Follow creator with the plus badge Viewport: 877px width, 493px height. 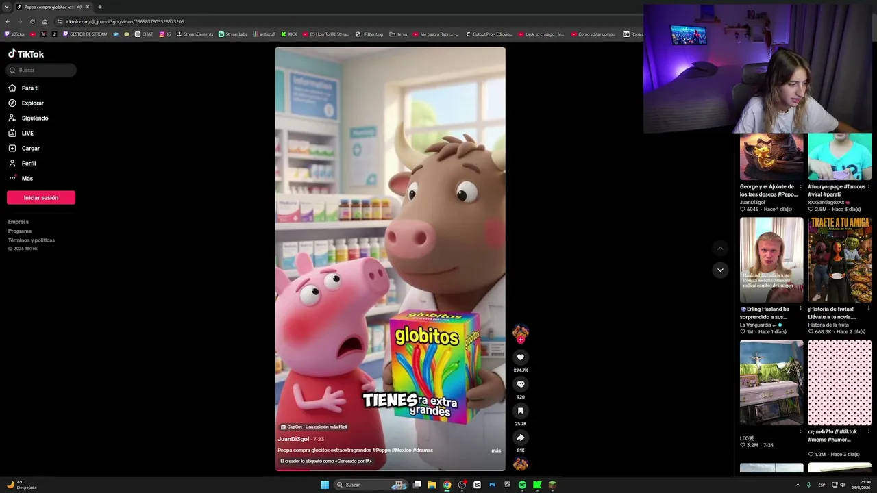click(520, 340)
